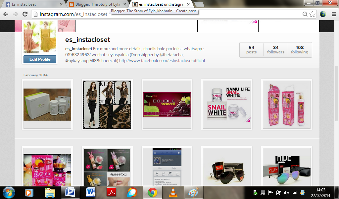Click the Show Desktop strip
The width and height of the screenshot is (339, 199).
coord(337,192)
